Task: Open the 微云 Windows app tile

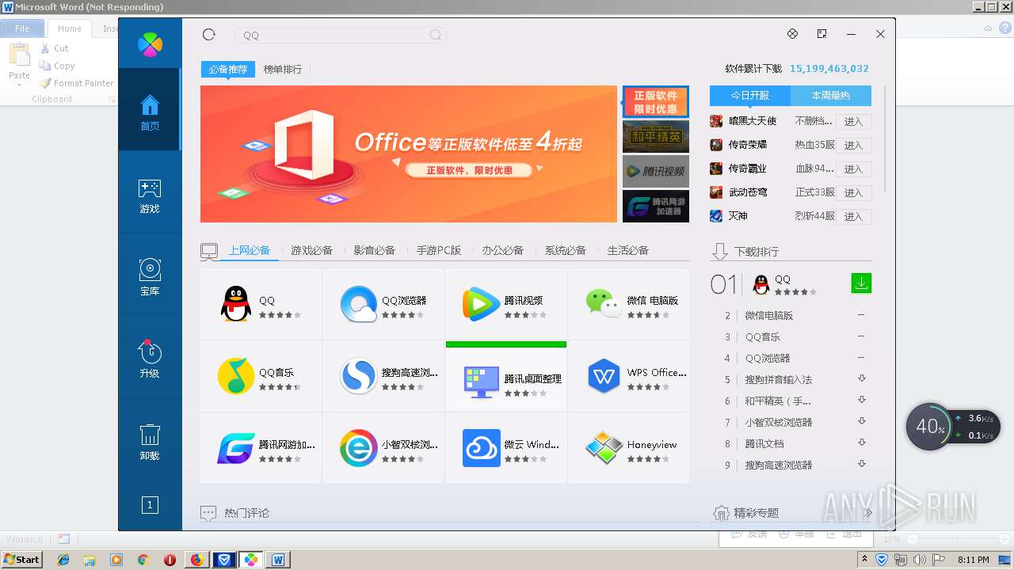Action: pos(506,448)
